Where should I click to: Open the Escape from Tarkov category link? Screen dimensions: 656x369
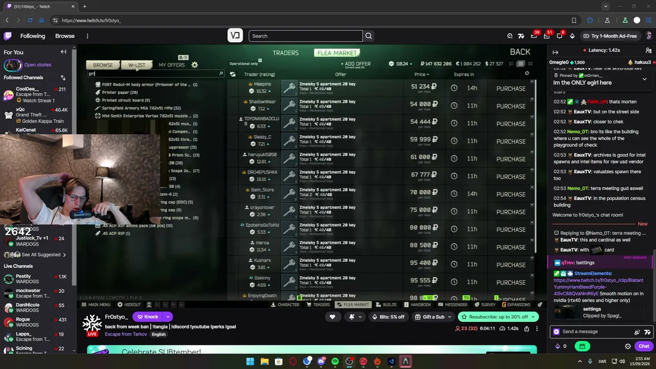click(126, 334)
